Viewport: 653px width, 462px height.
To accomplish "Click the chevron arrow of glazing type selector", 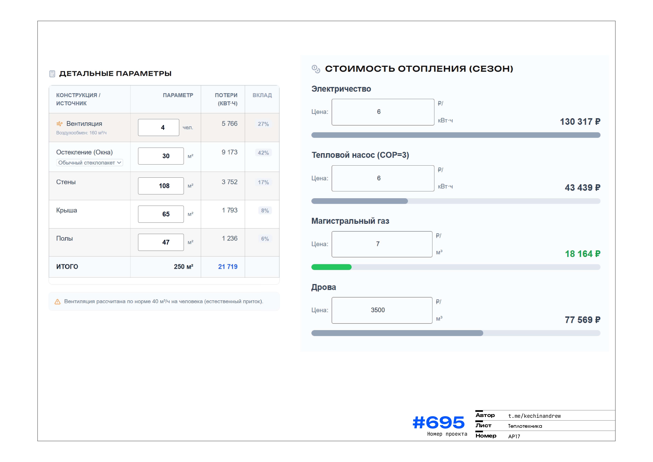I will [119, 162].
